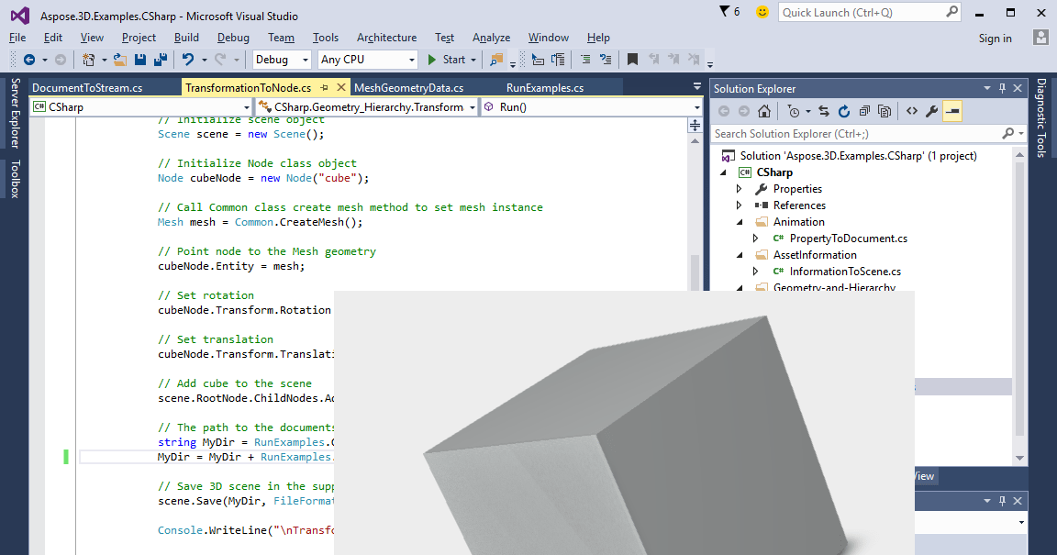This screenshot has width=1057, height=555.
Task: Click View Code in Solution Explorer toolbar
Action: [911, 110]
